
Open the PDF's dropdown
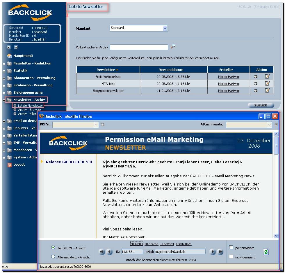coord(76,125)
